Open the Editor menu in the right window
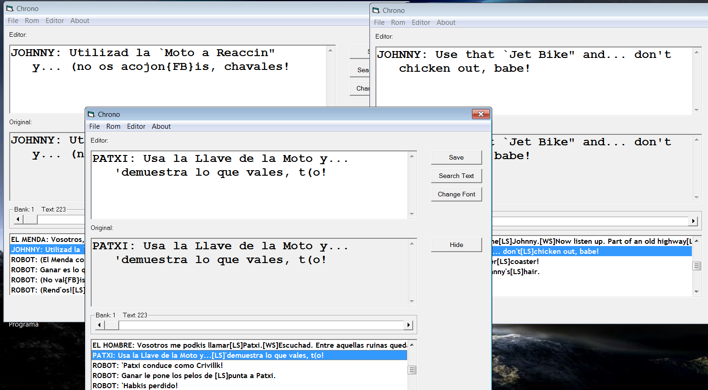 [420, 23]
